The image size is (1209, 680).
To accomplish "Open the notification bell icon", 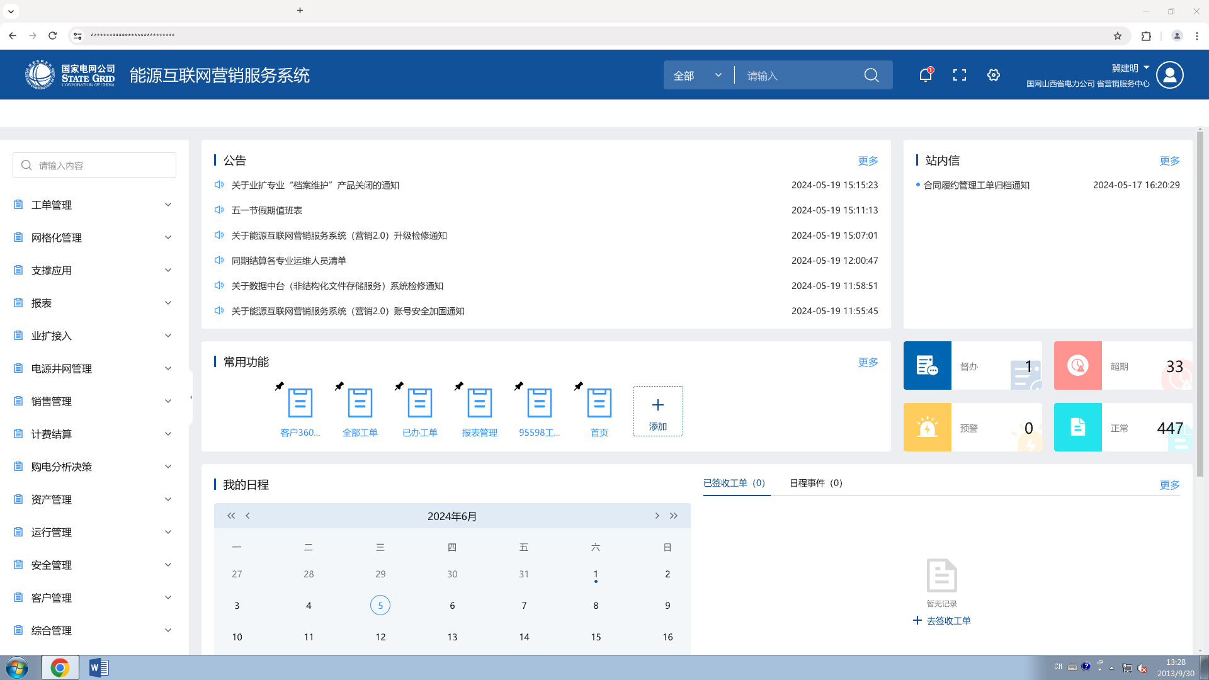I will point(925,76).
